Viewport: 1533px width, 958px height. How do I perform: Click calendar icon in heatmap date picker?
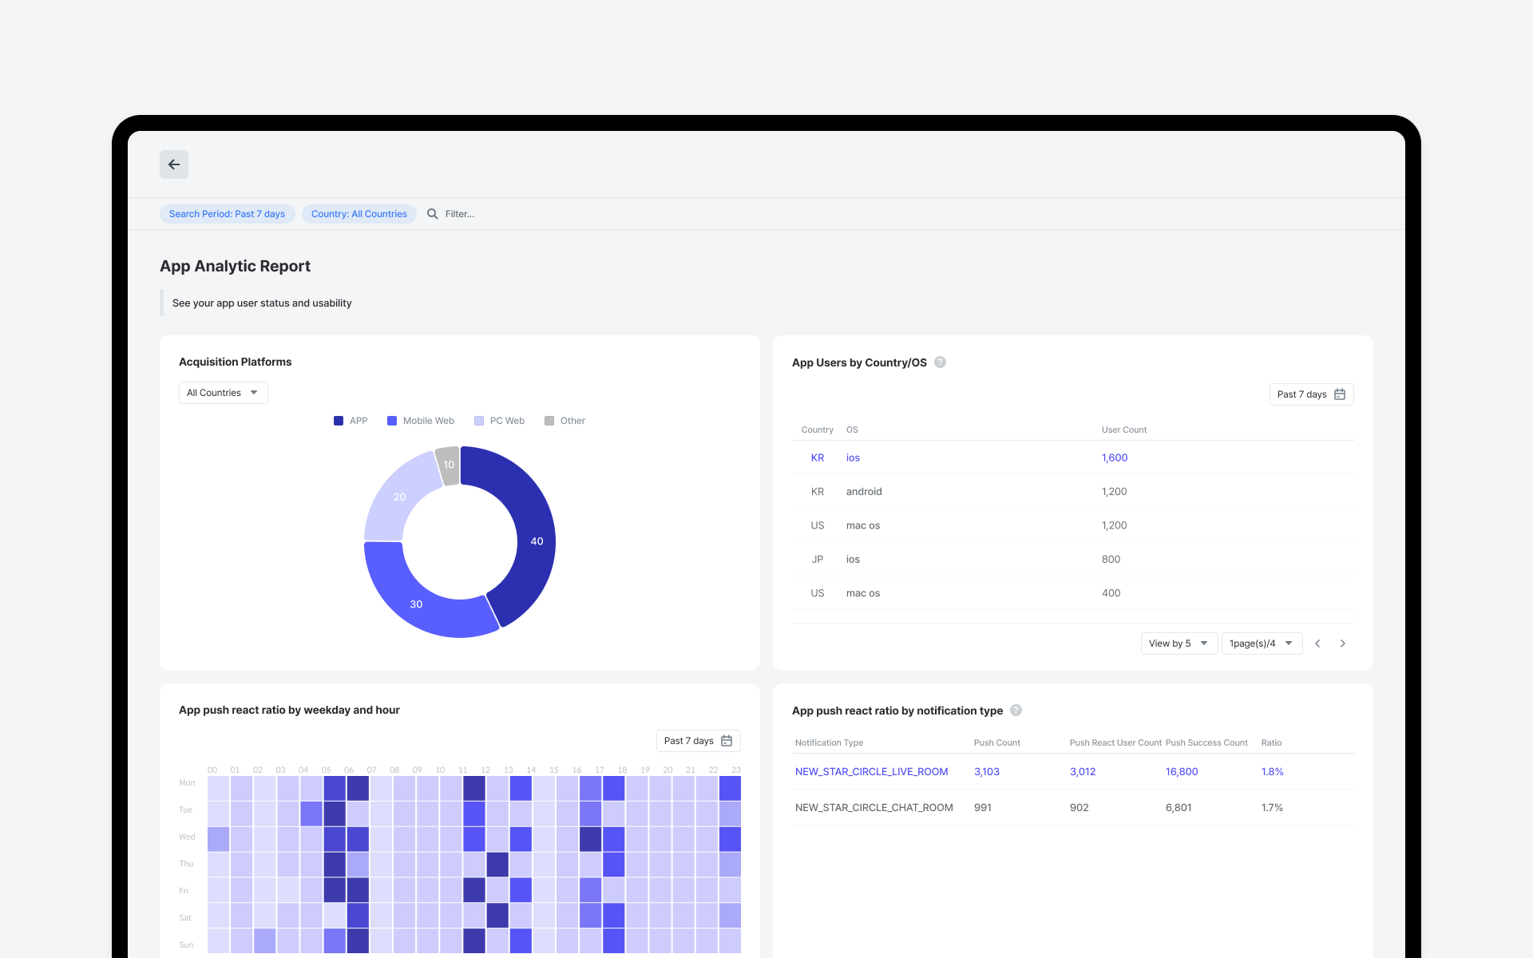(727, 741)
